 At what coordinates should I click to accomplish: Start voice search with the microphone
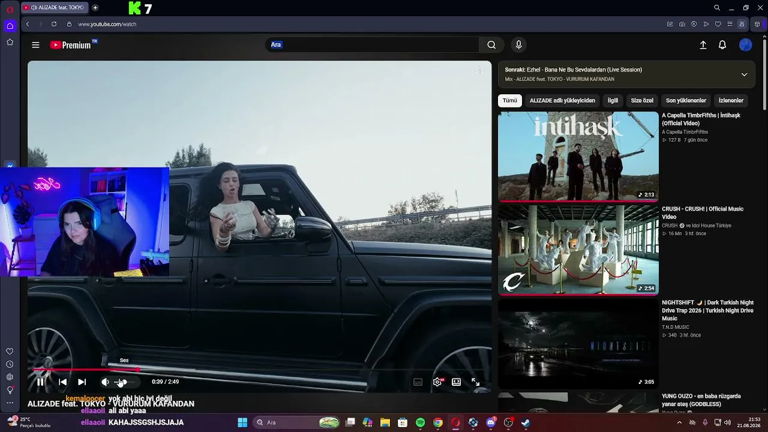pyautogui.click(x=519, y=45)
